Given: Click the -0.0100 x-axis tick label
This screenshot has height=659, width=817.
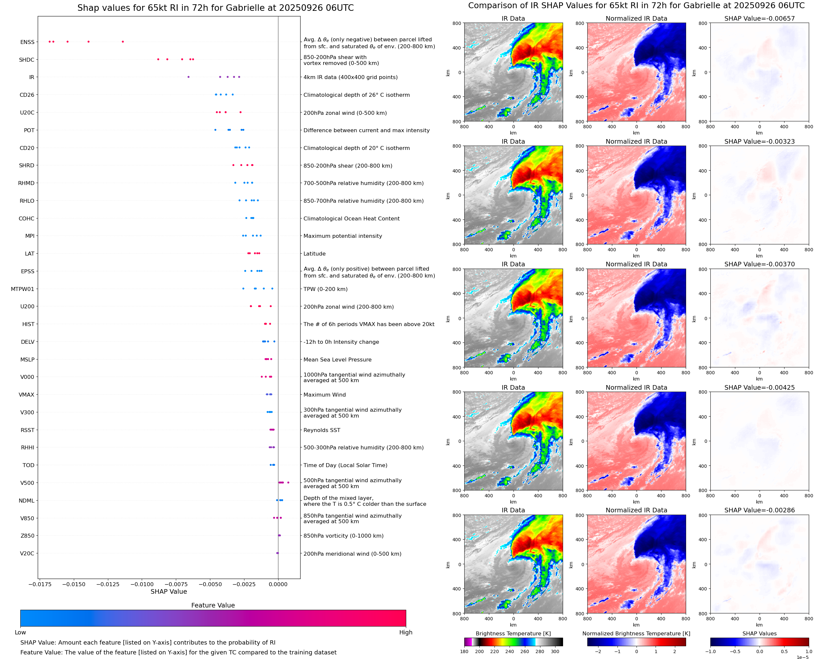Looking at the screenshot, I should click(x=142, y=584).
